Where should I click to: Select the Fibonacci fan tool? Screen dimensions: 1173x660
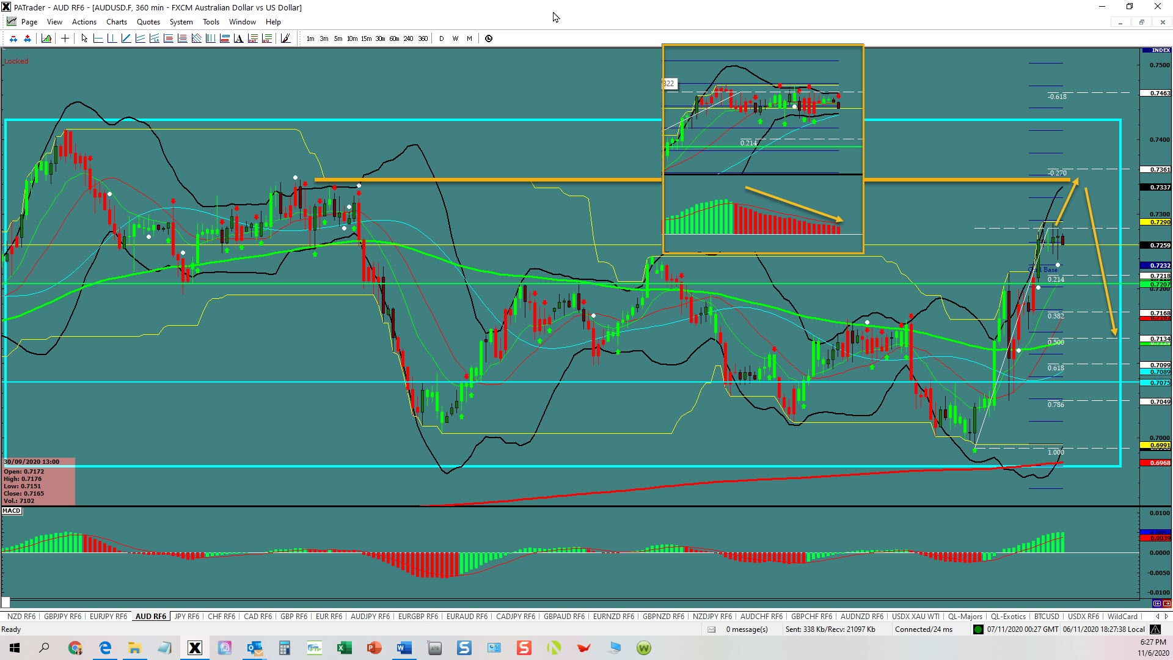[x=196, y=38]
